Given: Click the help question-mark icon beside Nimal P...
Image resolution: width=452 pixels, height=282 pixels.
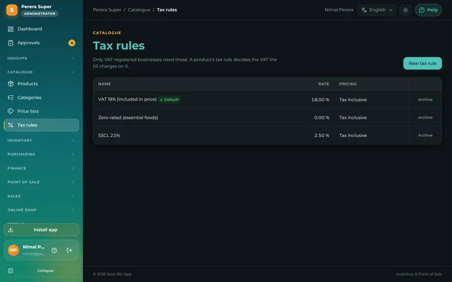Looking at the screenshot, I should [54, 250].
